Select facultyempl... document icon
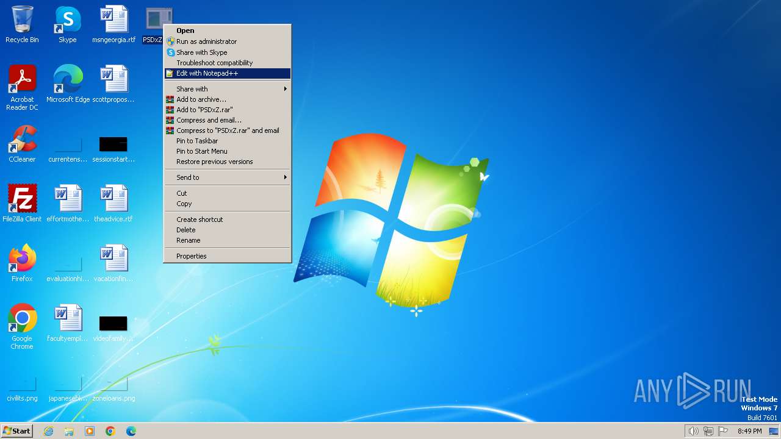 pyautogui.click(x=68, y=323)
